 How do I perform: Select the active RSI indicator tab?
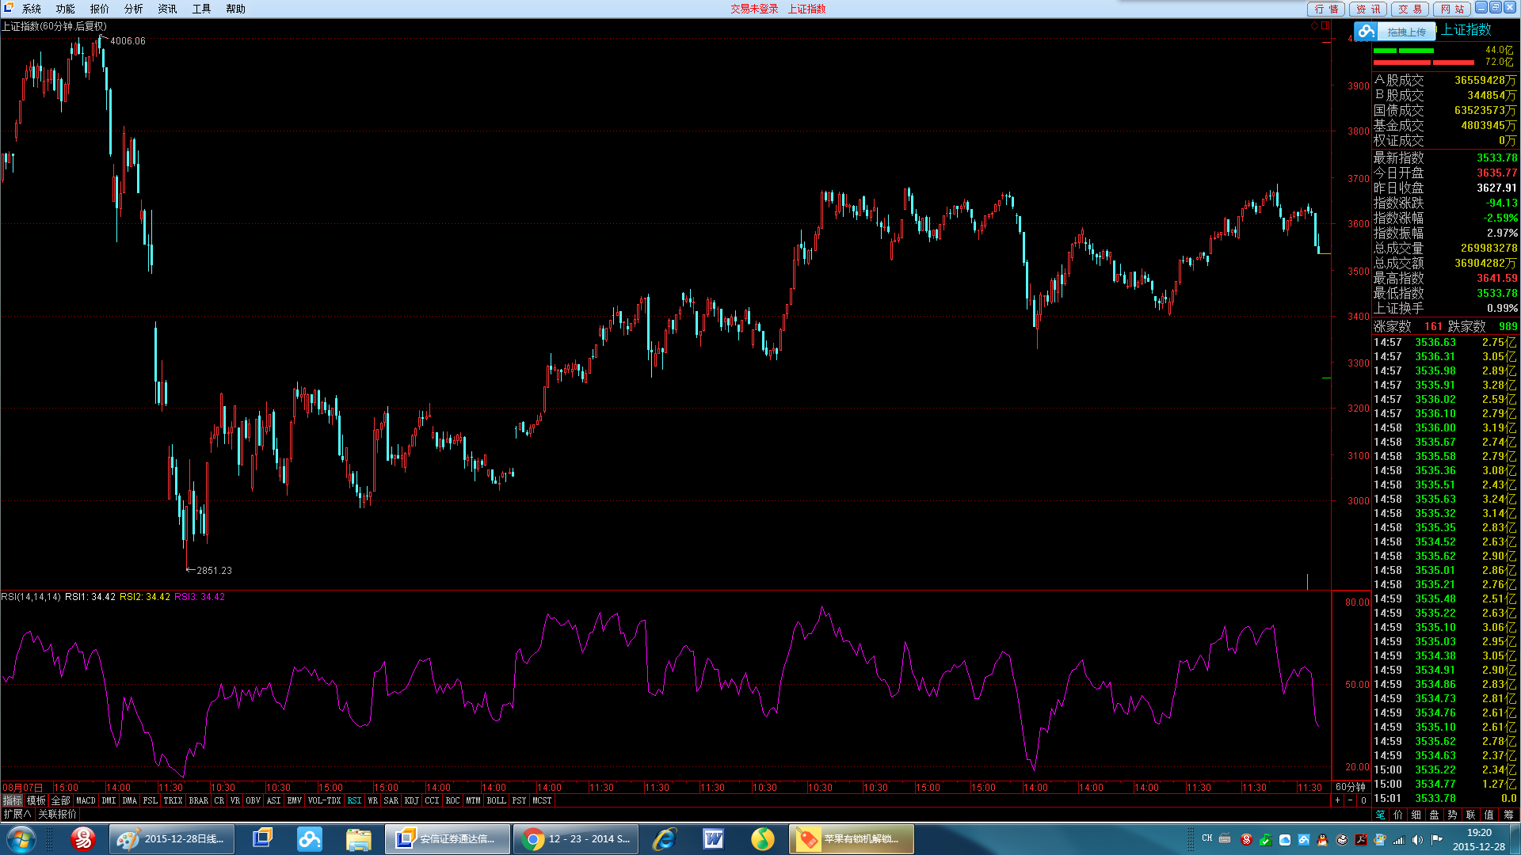[x=354, y=800]
